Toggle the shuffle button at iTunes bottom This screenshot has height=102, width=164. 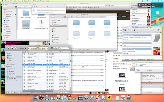pyautogui.click(x=12, y=93)
